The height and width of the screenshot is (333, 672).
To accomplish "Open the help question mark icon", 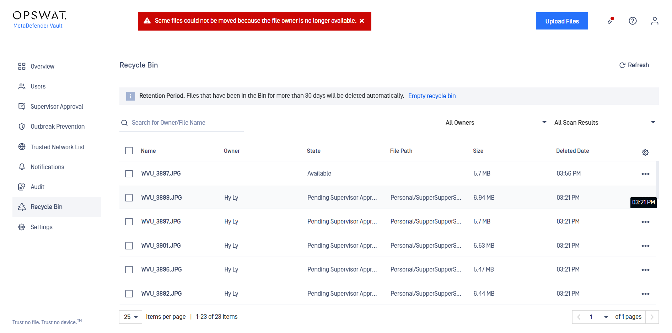I will (633, 21).
